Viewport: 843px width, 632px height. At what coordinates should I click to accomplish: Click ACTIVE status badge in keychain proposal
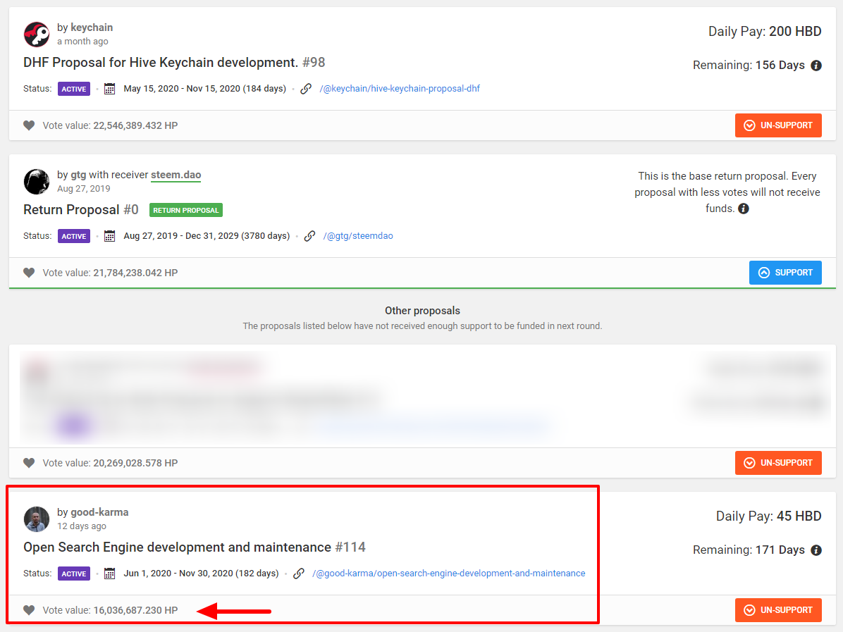click(x=74, y=89)
